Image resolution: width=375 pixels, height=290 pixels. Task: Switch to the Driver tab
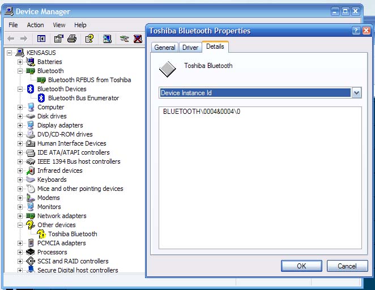click(x=190, y=48)
